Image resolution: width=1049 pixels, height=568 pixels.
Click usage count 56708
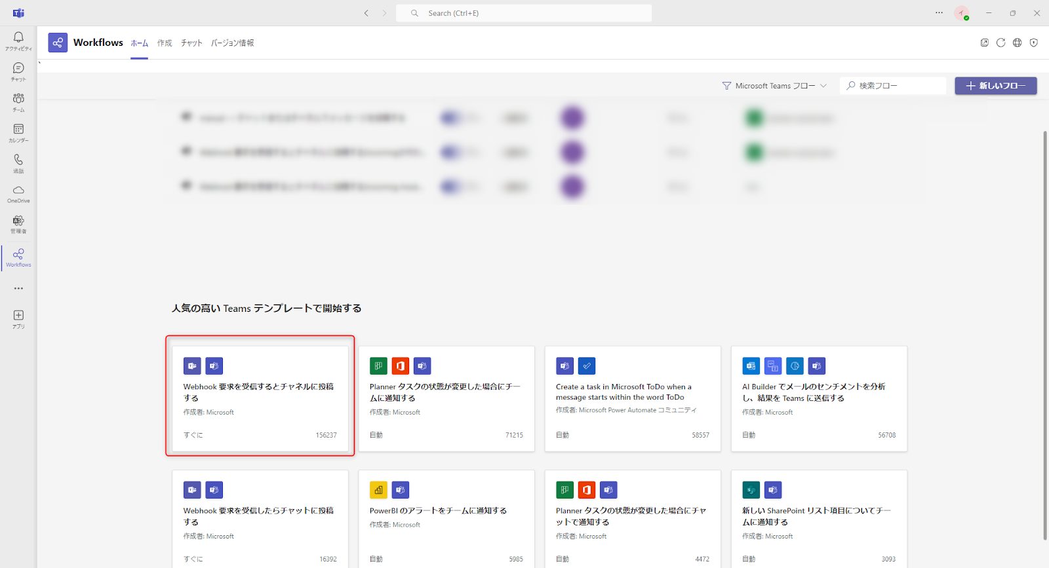(886, 435)
